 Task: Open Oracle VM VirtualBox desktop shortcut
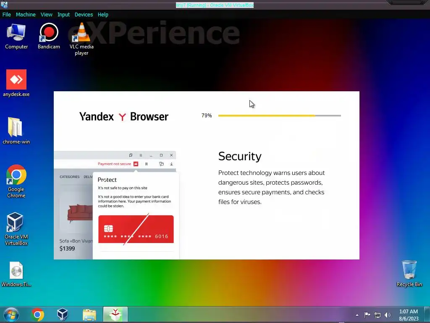(16, 229)
